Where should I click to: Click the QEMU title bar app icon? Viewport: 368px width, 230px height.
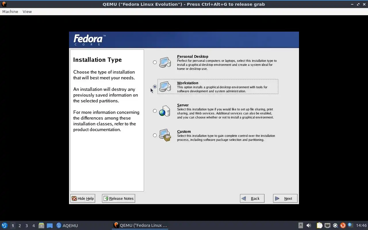click(4, 4)
